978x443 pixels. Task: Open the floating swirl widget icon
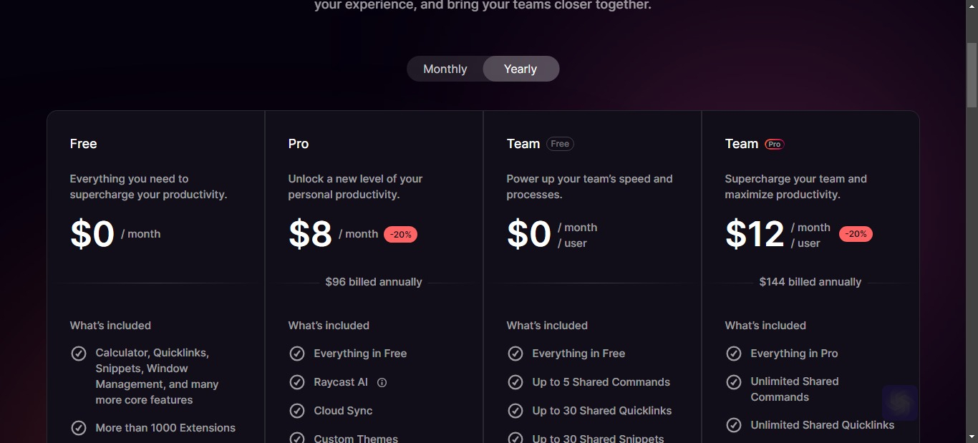pos(900,403)
